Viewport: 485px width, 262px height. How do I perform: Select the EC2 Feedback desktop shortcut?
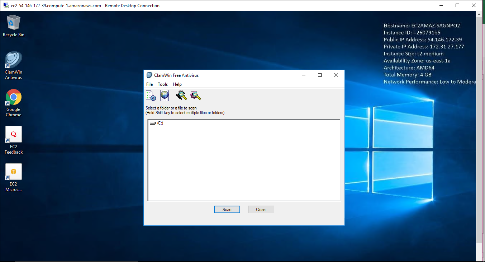(14, 140)
